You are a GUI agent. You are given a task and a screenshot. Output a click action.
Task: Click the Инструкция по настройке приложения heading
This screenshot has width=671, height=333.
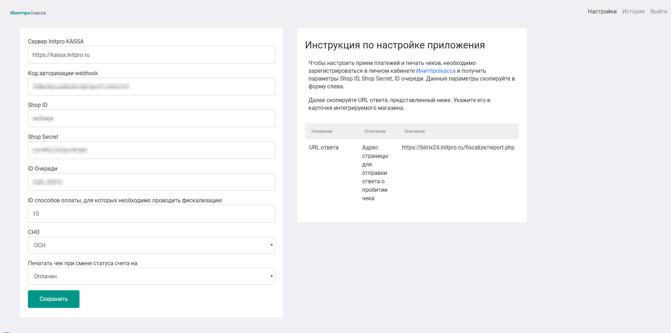click(x=395, y=45)
